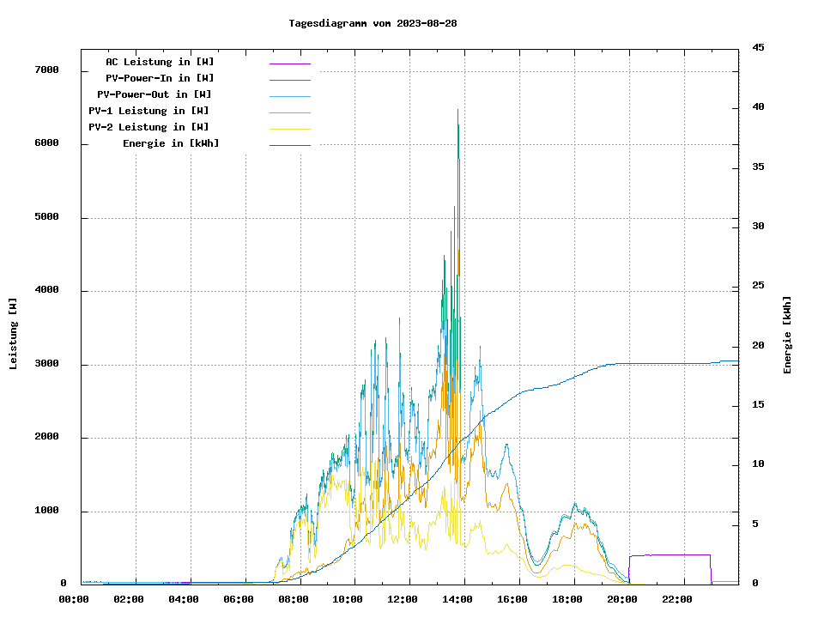Select the PV-Power-In in [W] legend label
The height and width of the screenshot is (618, 824).
(x=166, y=78)
